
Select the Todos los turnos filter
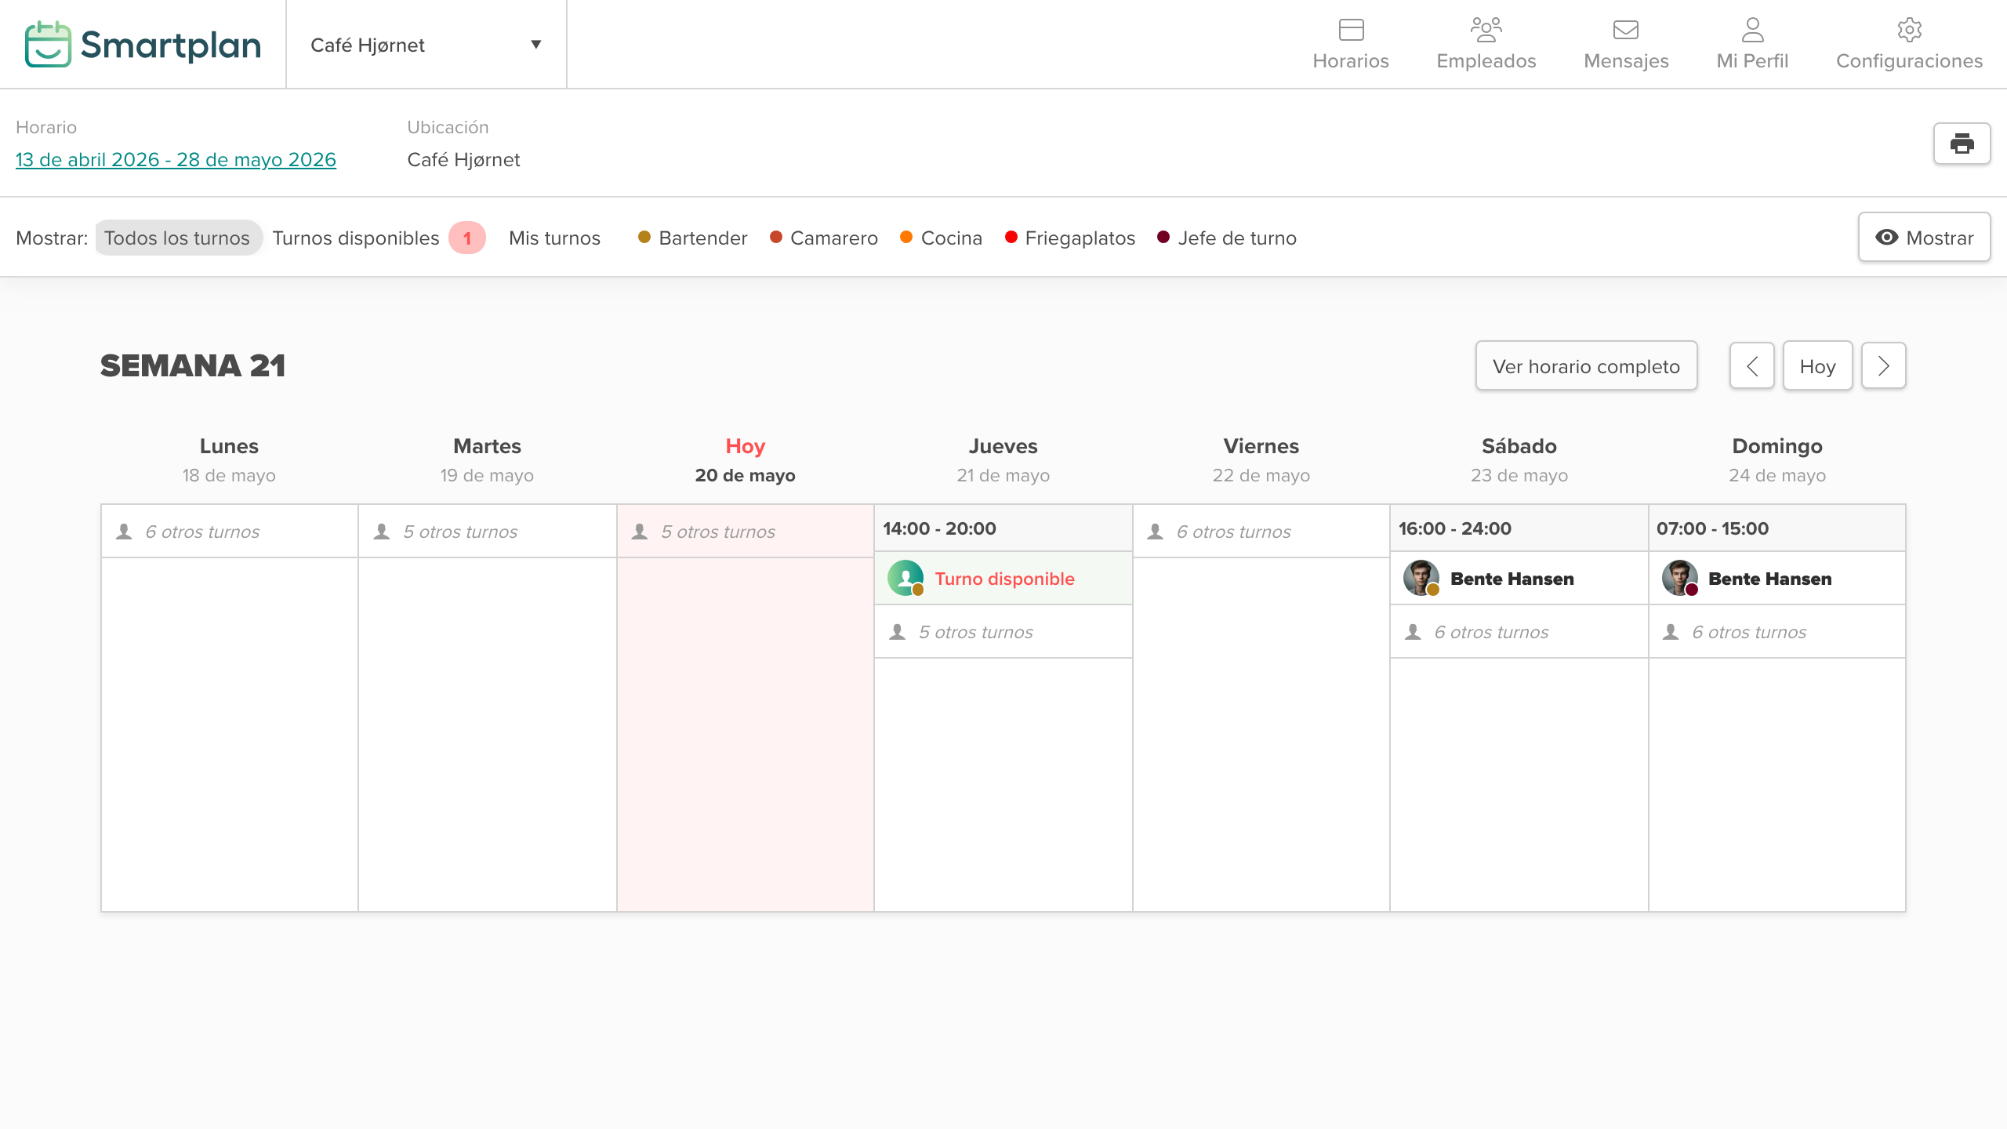click(x=177, y=238)
